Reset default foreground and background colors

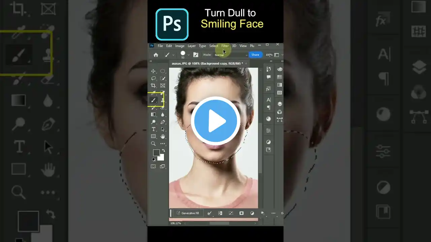pos(154,159)
